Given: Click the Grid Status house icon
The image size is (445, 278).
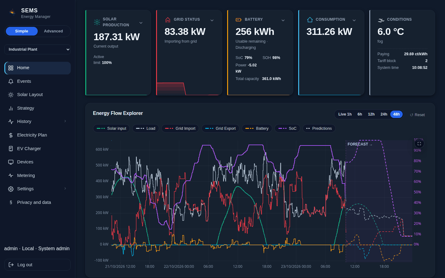Looking at the screenshot, I should [168, 20].
